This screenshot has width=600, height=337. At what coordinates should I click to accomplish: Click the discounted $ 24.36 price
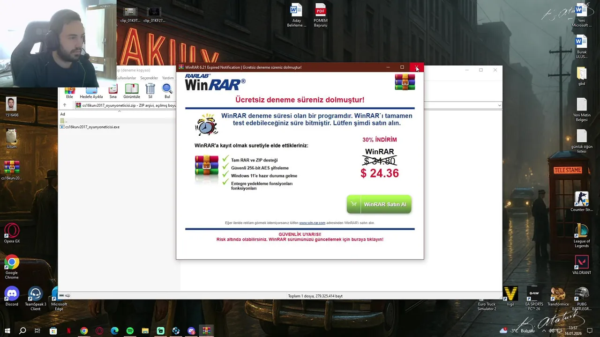coord(380,173)
